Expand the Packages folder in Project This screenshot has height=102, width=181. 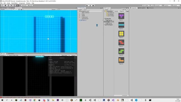pos(104,25)
